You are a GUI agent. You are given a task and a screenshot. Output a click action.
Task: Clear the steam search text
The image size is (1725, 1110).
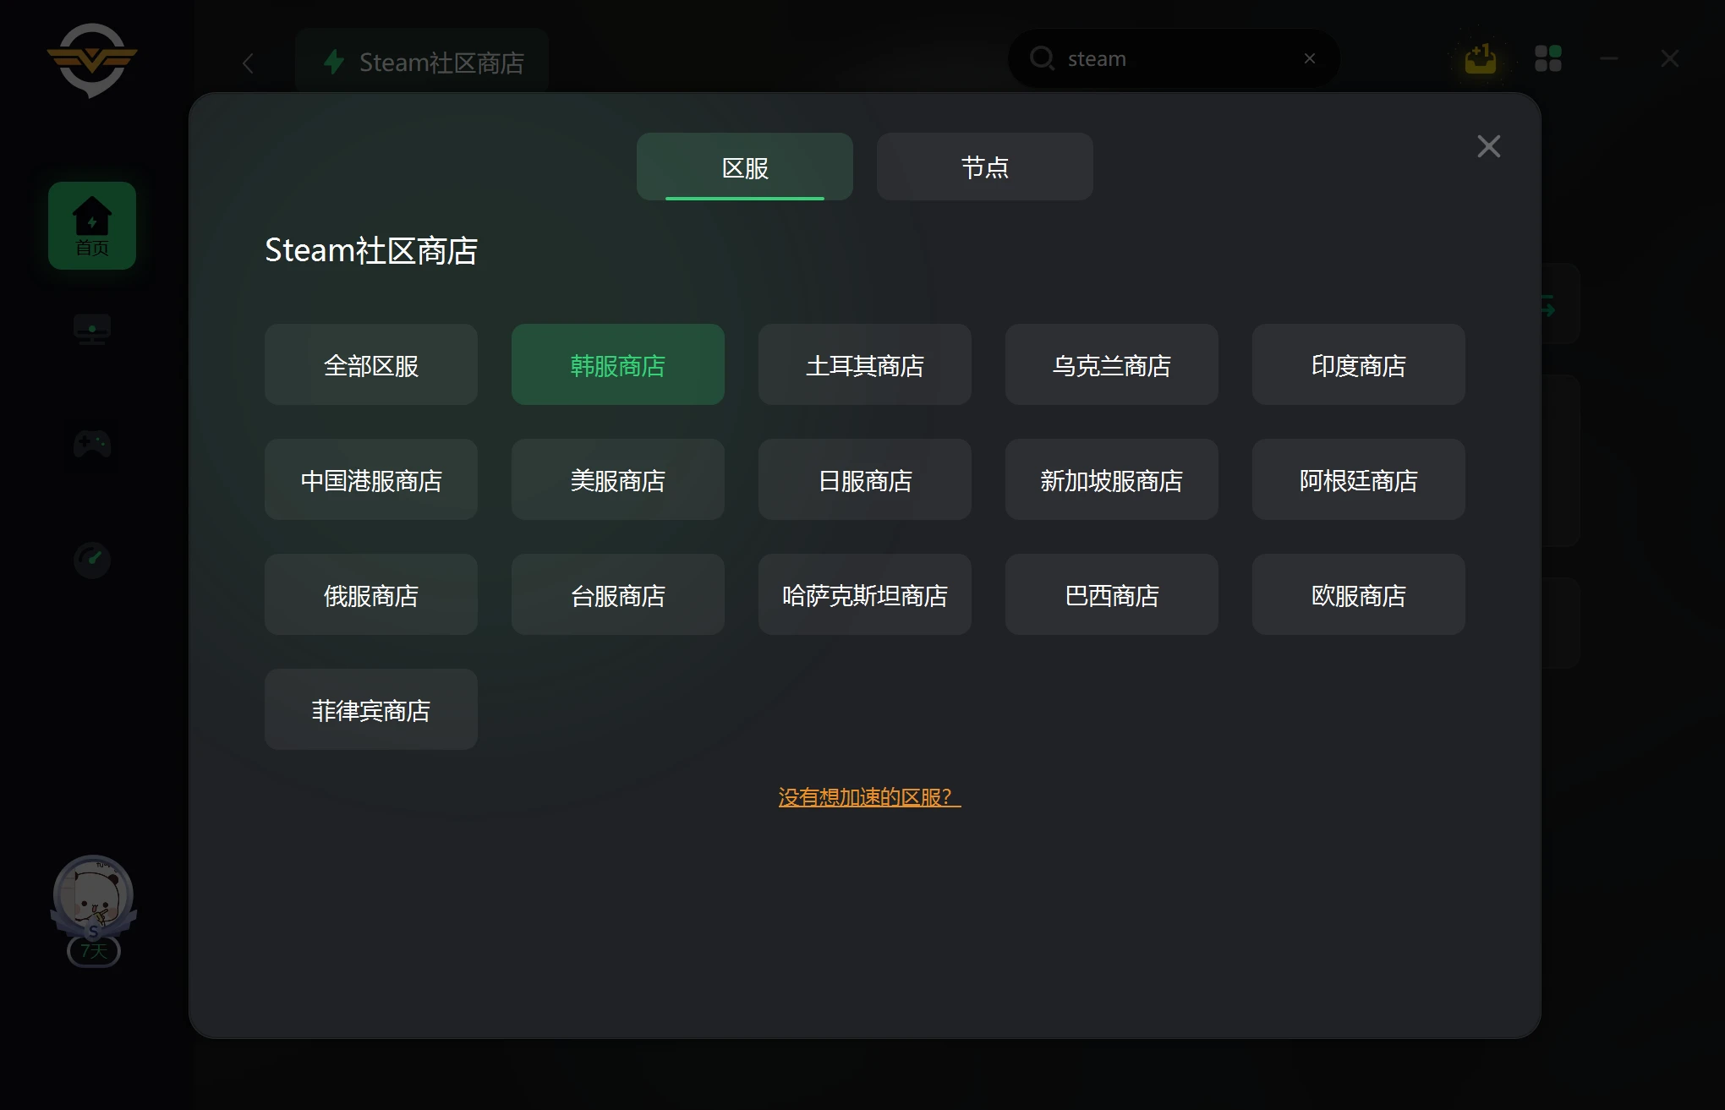coord(1310,58)
